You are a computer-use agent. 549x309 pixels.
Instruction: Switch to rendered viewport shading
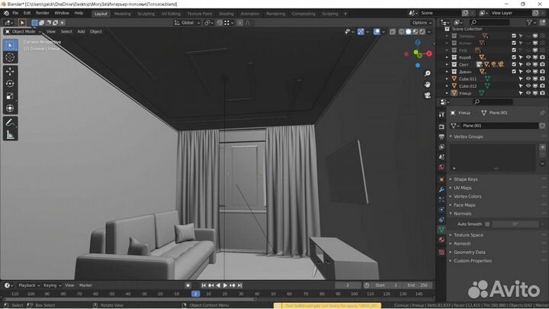pyautogui.click(x=422, y=32)
